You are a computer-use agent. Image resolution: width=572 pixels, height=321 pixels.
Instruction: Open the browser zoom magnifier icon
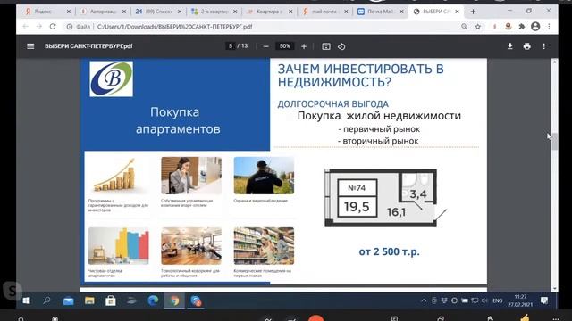464,26
